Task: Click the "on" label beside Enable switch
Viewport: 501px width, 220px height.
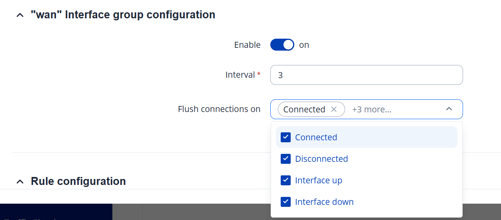Action: coord(304,45)
